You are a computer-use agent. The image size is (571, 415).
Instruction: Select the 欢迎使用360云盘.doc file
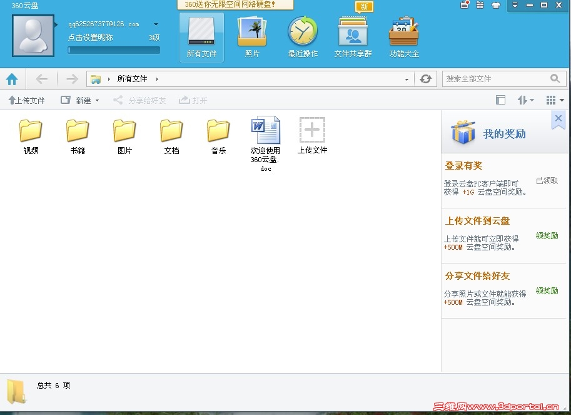(x=265, y=143)
